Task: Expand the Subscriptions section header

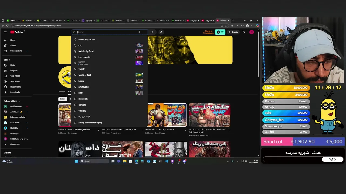Action: tap(12, 101)
